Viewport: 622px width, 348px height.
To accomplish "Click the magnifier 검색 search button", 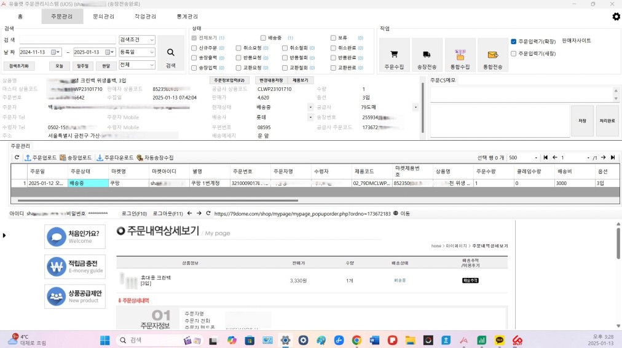I will pyautogui.click(x=171, y=53).
